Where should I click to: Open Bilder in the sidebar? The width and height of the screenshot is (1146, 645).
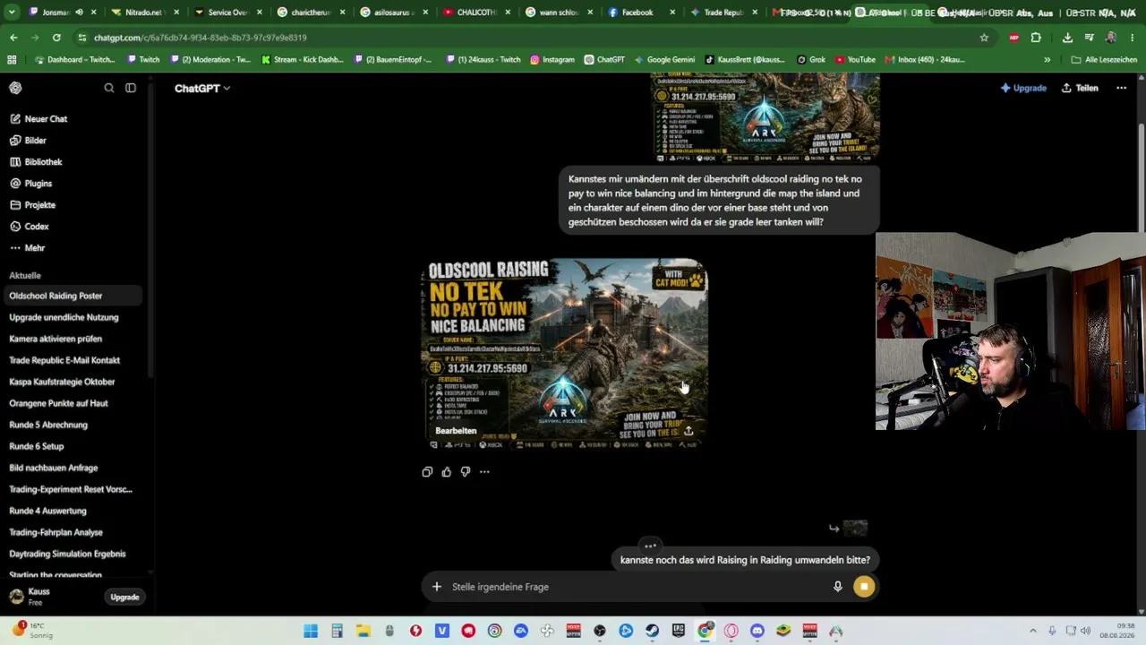point(36,141)
